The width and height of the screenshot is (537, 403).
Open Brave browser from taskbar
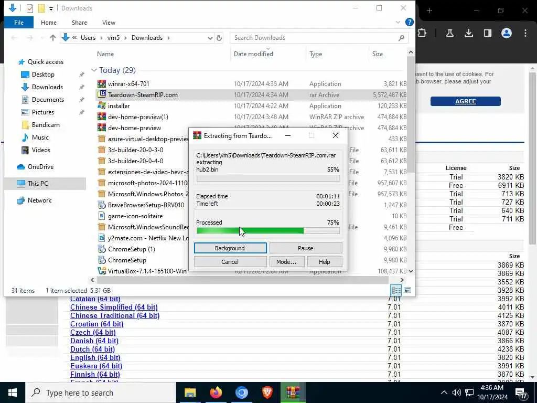(x=267, y=393)
